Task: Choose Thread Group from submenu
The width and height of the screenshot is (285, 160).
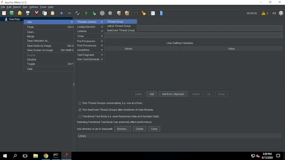Action: point(120,22)
